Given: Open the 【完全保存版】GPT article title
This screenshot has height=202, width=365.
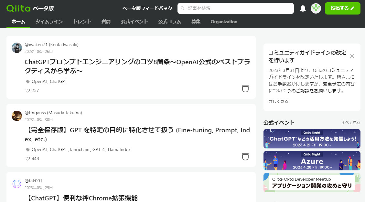Looking at the screenshot, I should [137, 134].
